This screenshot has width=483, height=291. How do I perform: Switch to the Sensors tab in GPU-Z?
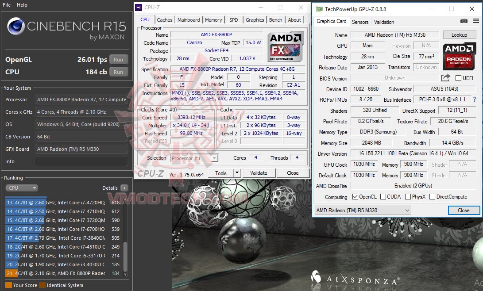tap(360, 22)
